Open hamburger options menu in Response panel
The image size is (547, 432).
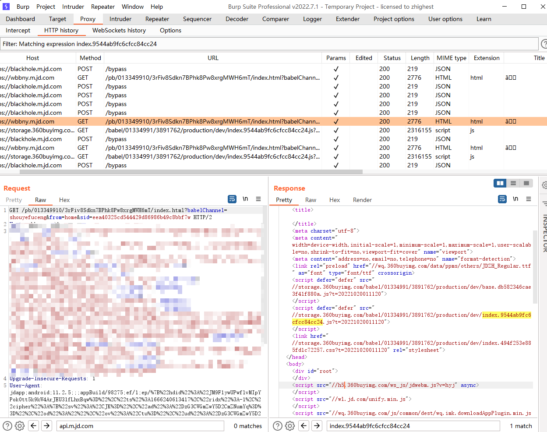tap(529, 199)
